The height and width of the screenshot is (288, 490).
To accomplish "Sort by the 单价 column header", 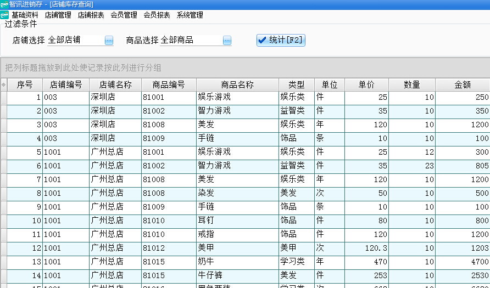I will pyautogui.click(x=366, y=84).
